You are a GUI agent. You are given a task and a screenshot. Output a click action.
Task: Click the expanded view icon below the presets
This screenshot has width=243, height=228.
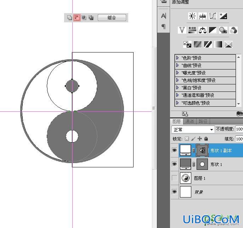185,114
